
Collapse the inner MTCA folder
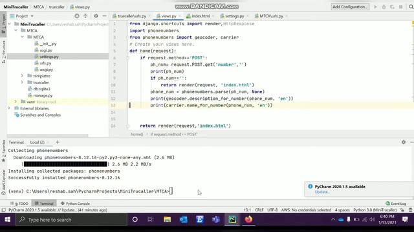22,37
